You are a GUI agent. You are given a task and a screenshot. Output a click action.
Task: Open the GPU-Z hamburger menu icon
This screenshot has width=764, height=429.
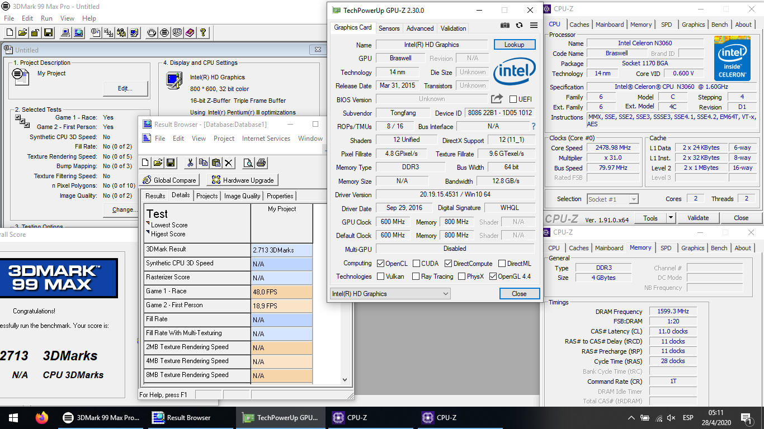pyautogui.click(x=534, y=25)
